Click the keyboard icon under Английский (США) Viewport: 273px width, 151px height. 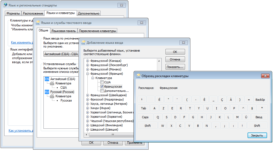pos(52,83)
